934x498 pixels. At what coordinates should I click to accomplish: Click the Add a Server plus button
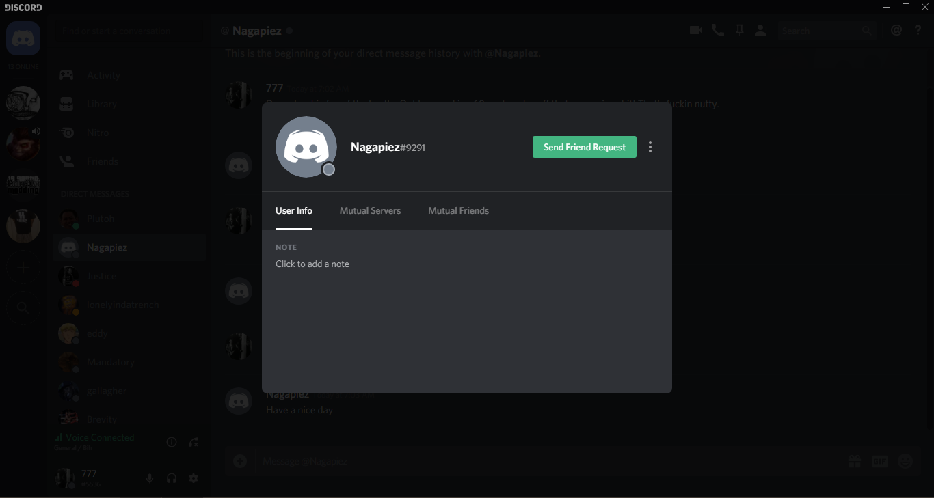23,268
